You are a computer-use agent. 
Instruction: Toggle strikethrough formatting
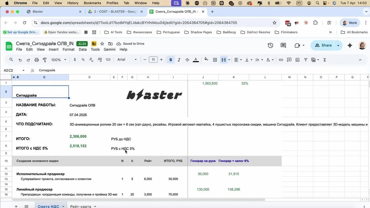pyautogui.click(x=187, y=60)
